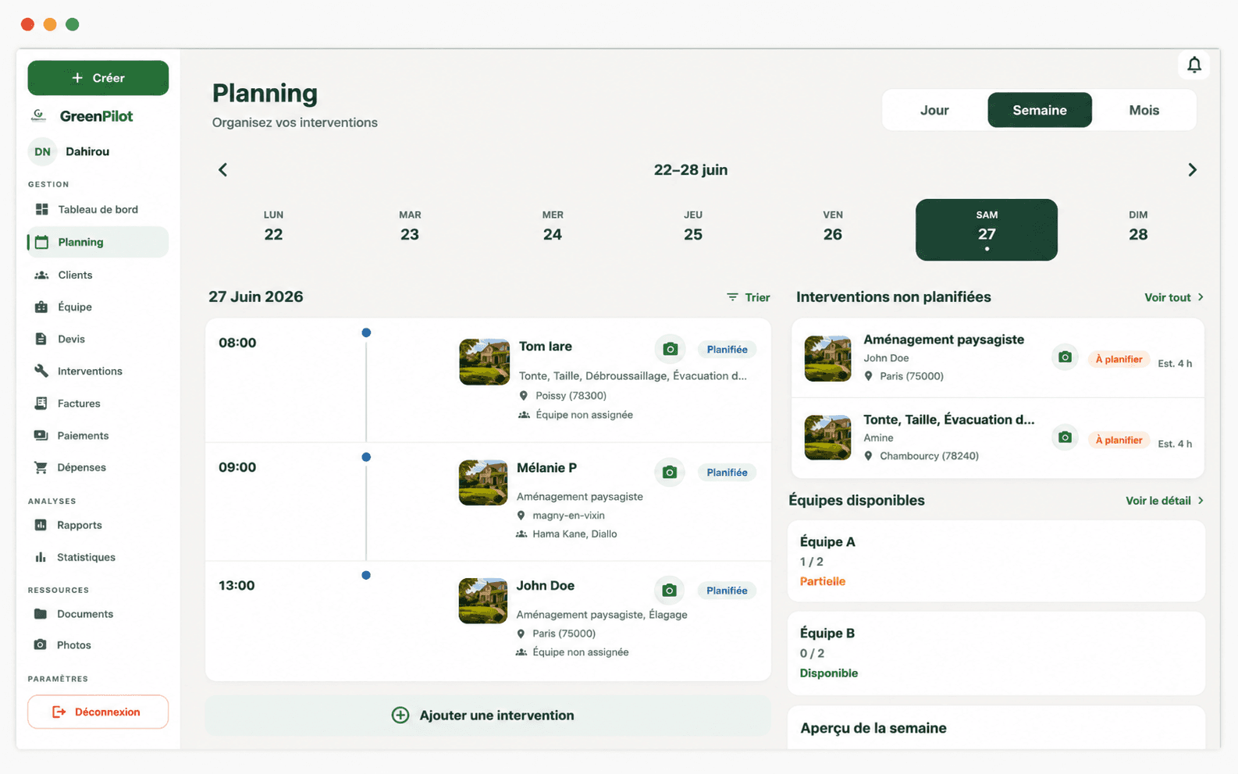Click Planifiée badge on Mélanie P
Screen dimensions: 1238x774
click(x=727, y=472)
